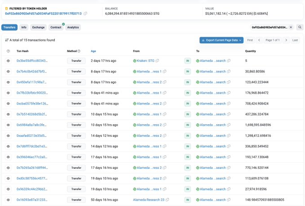Copy to address in 0xd0c587556c4577 row

229,178
